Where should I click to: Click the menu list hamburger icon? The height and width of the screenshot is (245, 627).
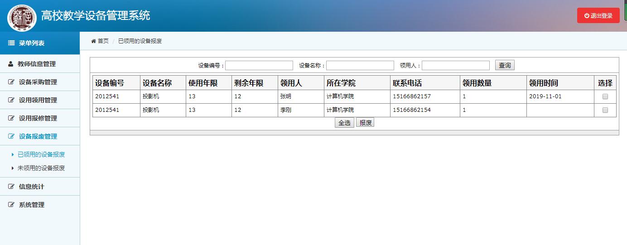(11, 43)
